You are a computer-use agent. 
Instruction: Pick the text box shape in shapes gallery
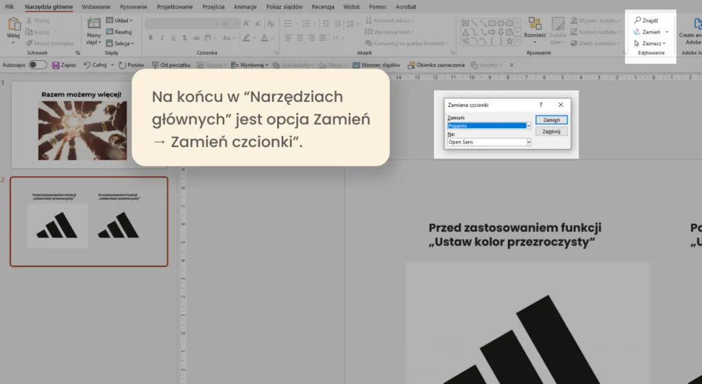tap(465, 23)
